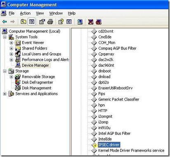Expand the Event Viewer node
The width and height of the screenshot is (170, 157).
click(11, 43)
